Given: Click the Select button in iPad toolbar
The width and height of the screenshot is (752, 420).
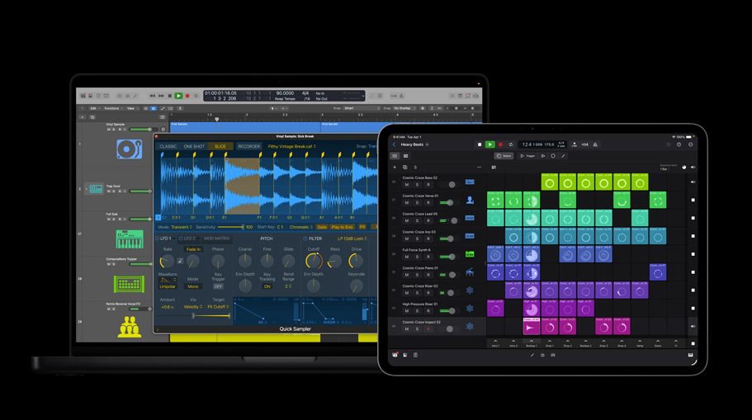Looking at the screenshot, I should 504,156.
